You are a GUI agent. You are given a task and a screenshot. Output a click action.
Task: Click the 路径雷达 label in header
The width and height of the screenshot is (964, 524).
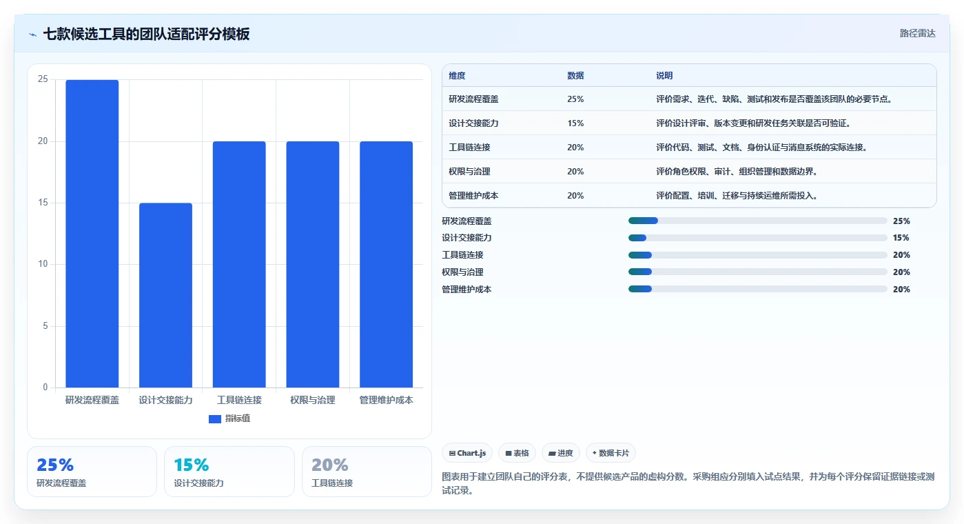tap(917, 33)
